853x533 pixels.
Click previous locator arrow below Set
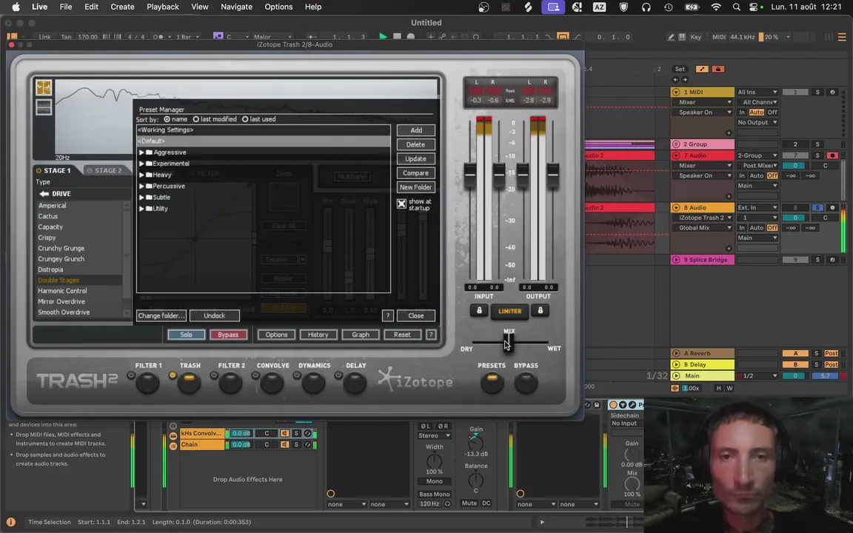tap(675, 79)
